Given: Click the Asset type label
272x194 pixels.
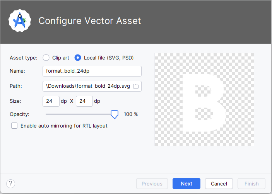Looking at the screenshot, I should [x=23, y=58].
